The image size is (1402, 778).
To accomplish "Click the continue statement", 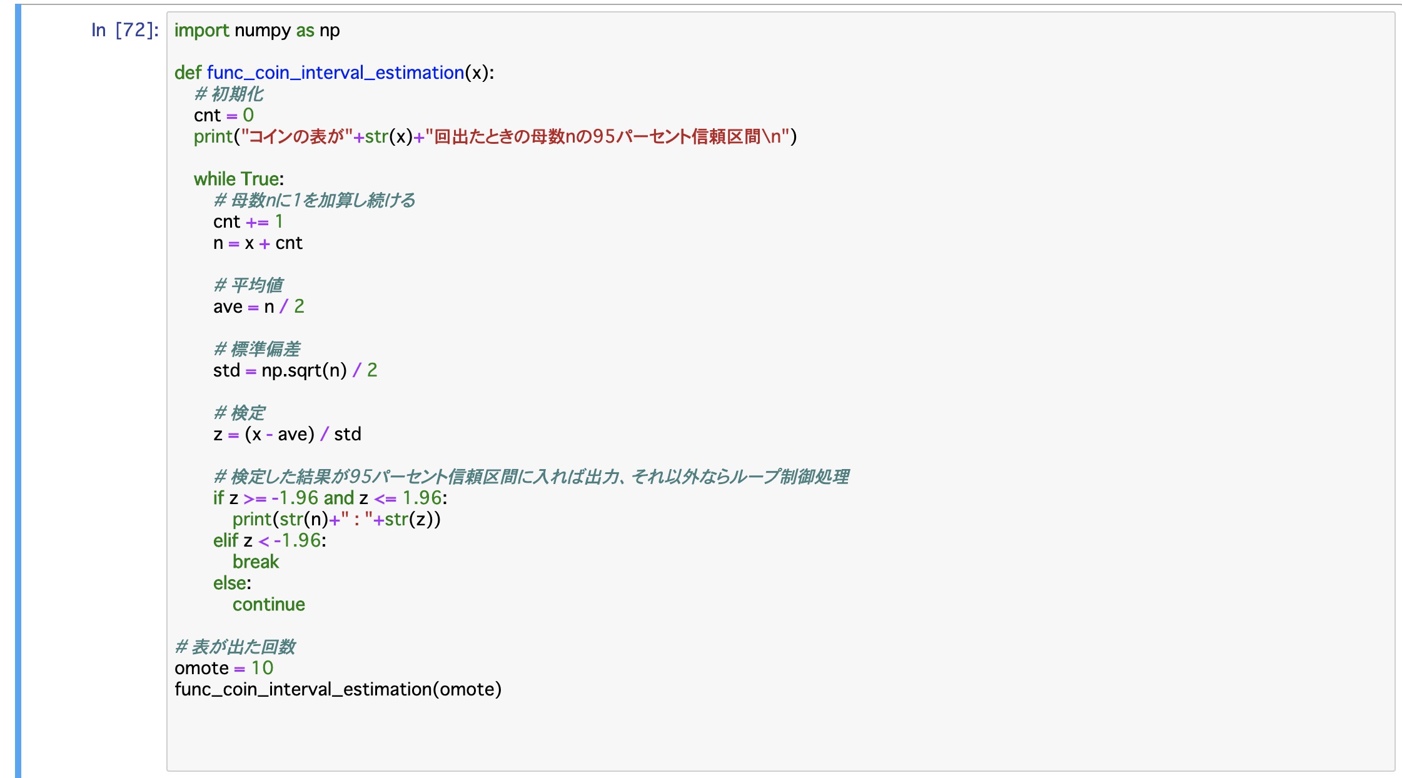I will tap(269, 604).
